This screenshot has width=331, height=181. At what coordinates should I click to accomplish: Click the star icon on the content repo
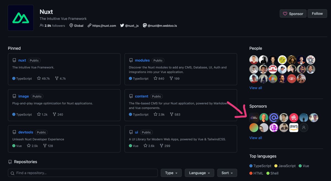tap(156, 114)
